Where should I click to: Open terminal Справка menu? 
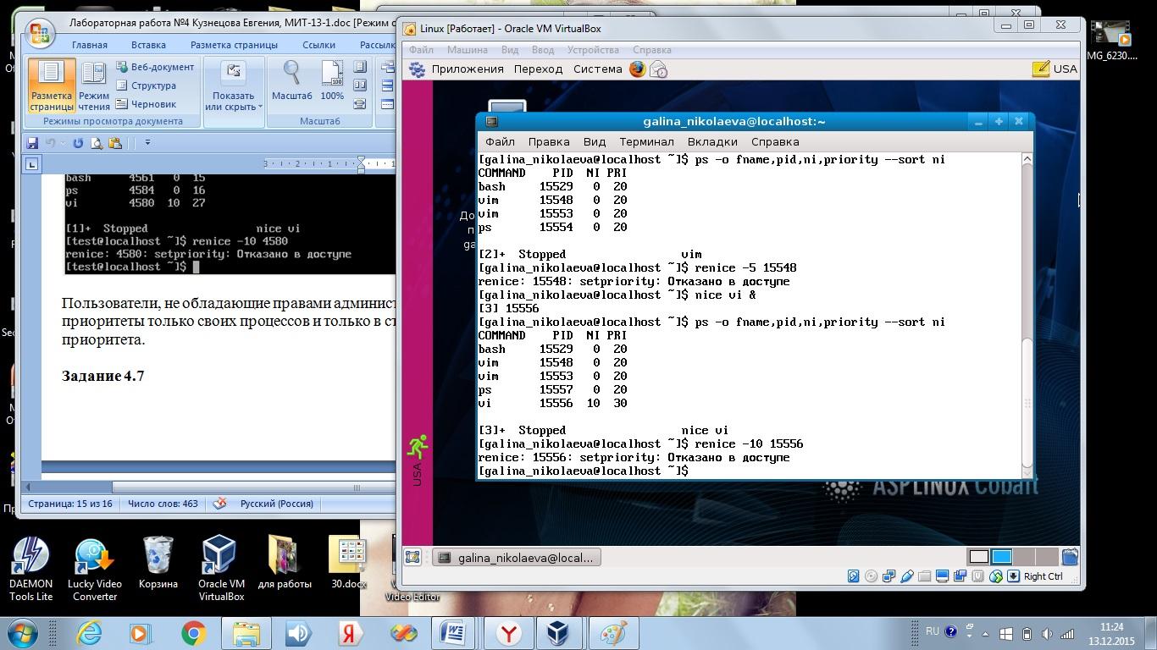click(775, 141)
